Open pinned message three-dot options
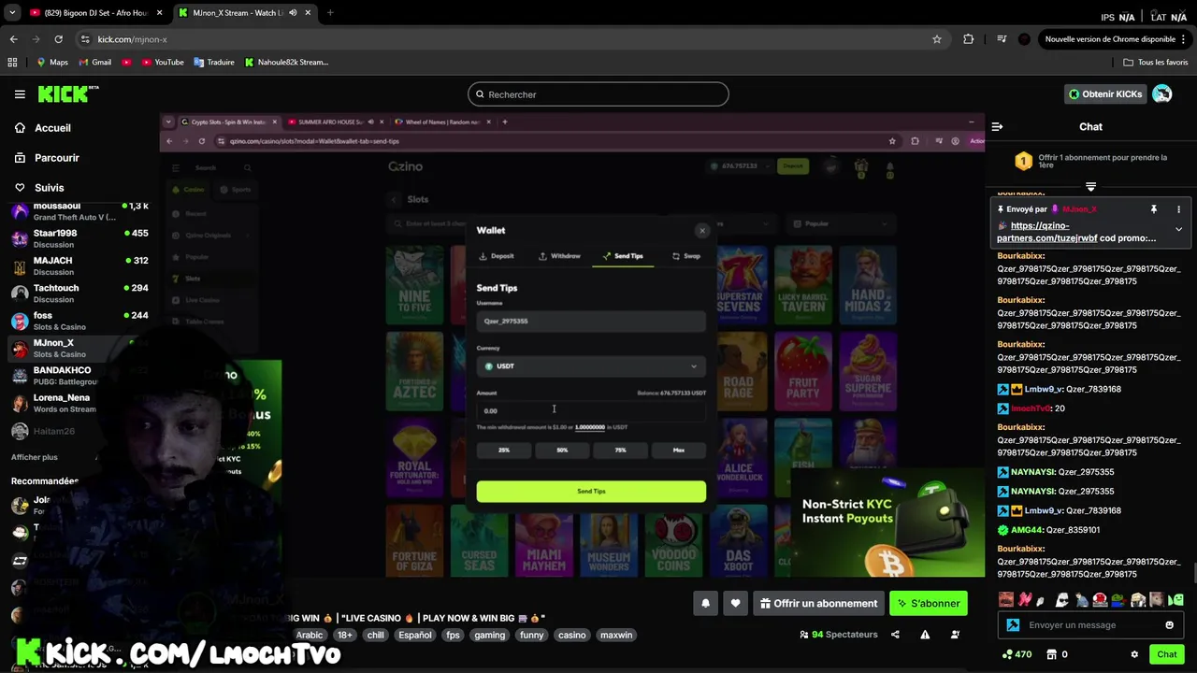Viewport: 1197px width, 673px height. pos(1178,209)
